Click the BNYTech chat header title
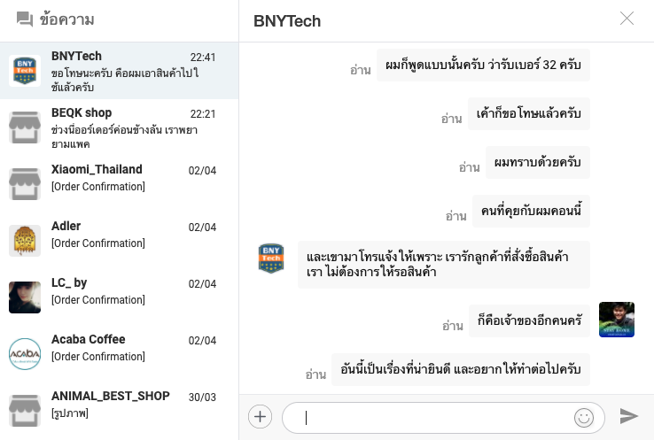Screen dimensions: 654x440 pyautogui.click(x=287, y=20)
